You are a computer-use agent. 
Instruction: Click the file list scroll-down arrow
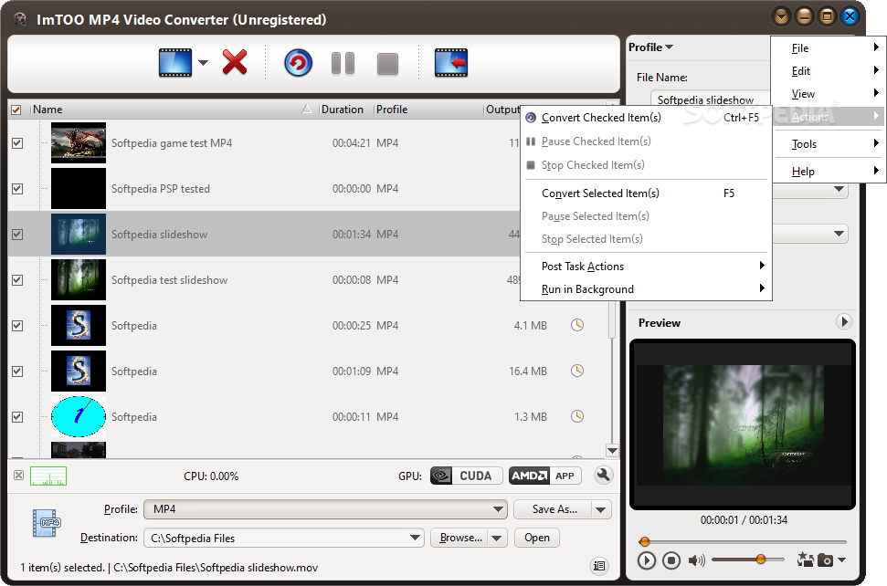click(612, 450)
